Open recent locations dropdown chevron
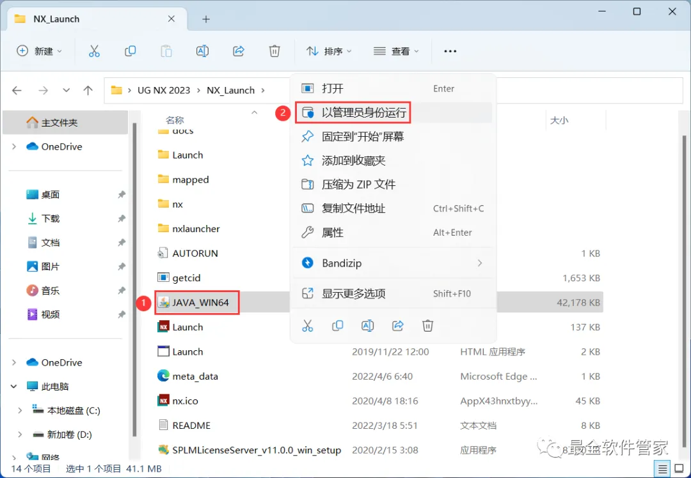The height and width of the screenshot is (478, 691). pos(66,90)
